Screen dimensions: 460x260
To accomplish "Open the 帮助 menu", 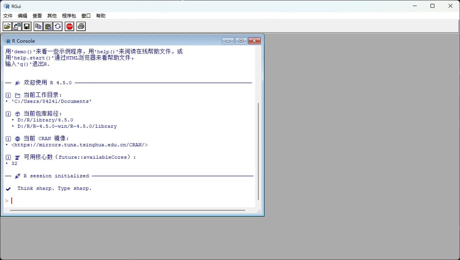I will [x=101, y=16].
